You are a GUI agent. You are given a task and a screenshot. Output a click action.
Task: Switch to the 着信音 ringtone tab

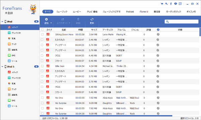pyautogui.click(x=157, y=12)
